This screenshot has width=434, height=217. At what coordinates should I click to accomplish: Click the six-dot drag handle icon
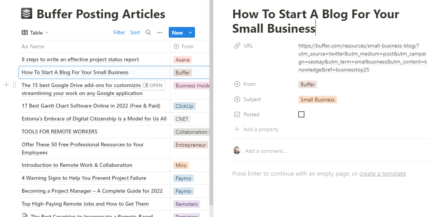(14, 85)
